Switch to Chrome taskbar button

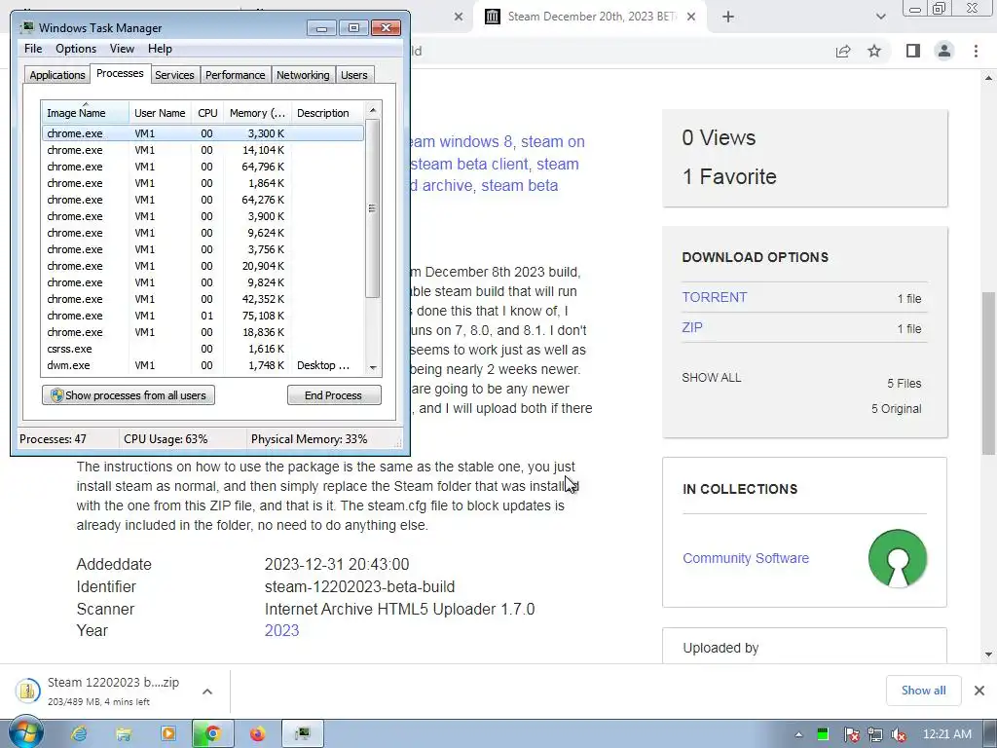pyautogui.click(x=213, y=734)
